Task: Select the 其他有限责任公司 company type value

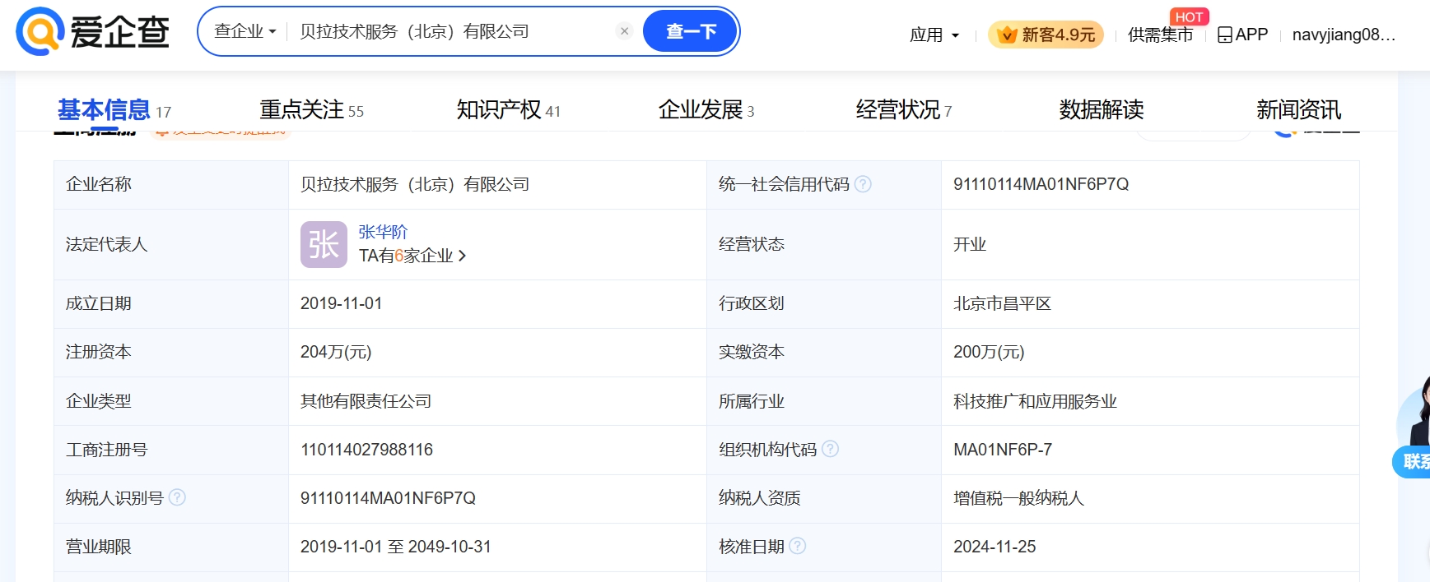Action: (x=366, y=401)
